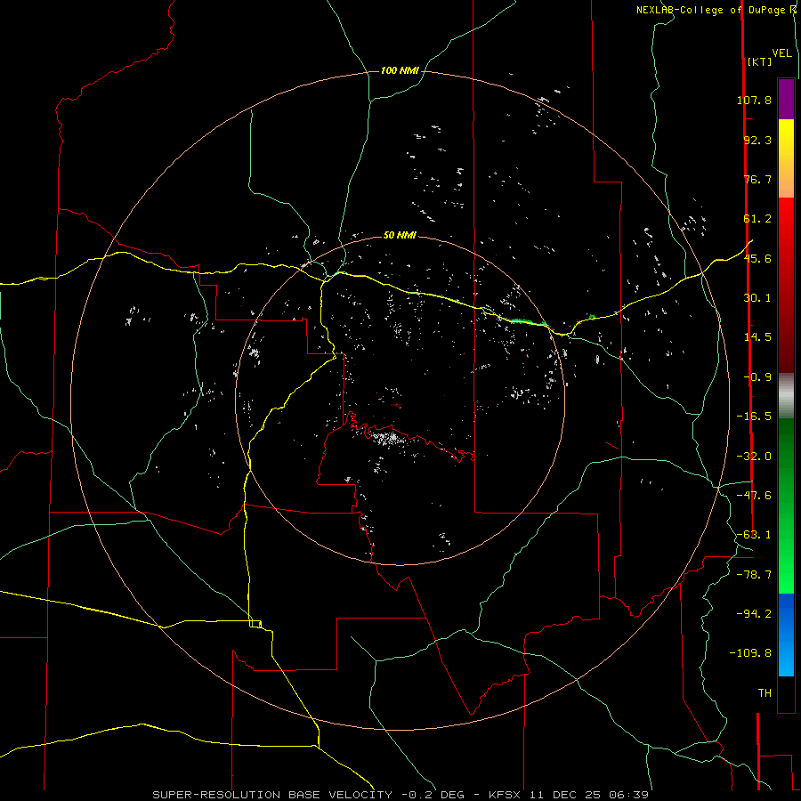
Task: Click the black TH segment of color bar
Action: click(x=786, y=694)
